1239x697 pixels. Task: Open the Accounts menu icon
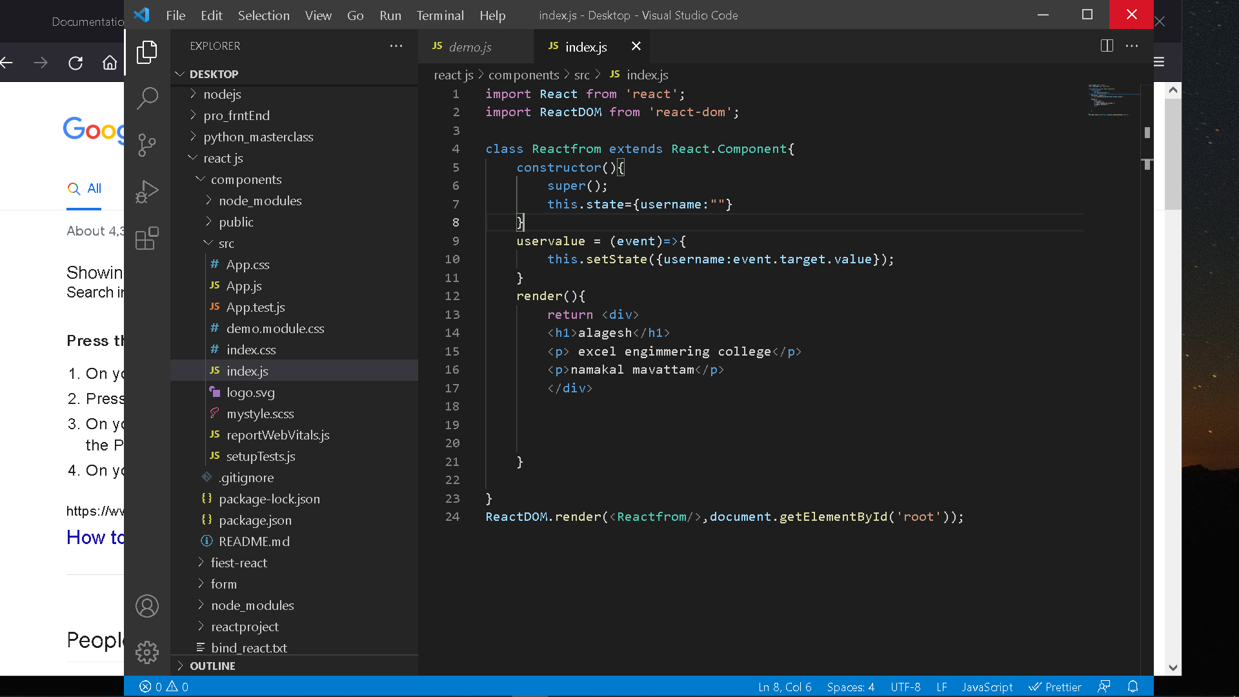tap(147, 606)
